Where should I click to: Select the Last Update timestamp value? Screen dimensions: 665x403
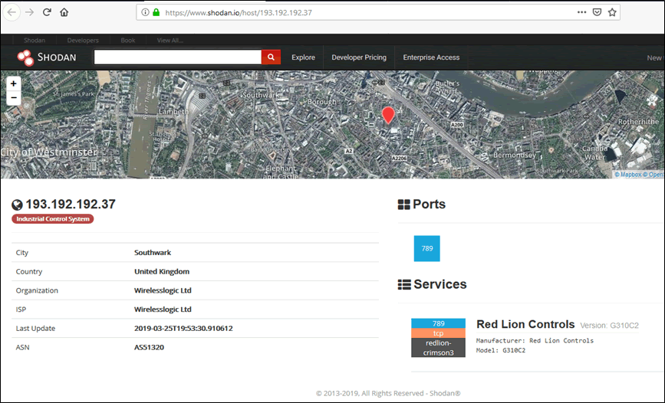[x=183, y=329]
